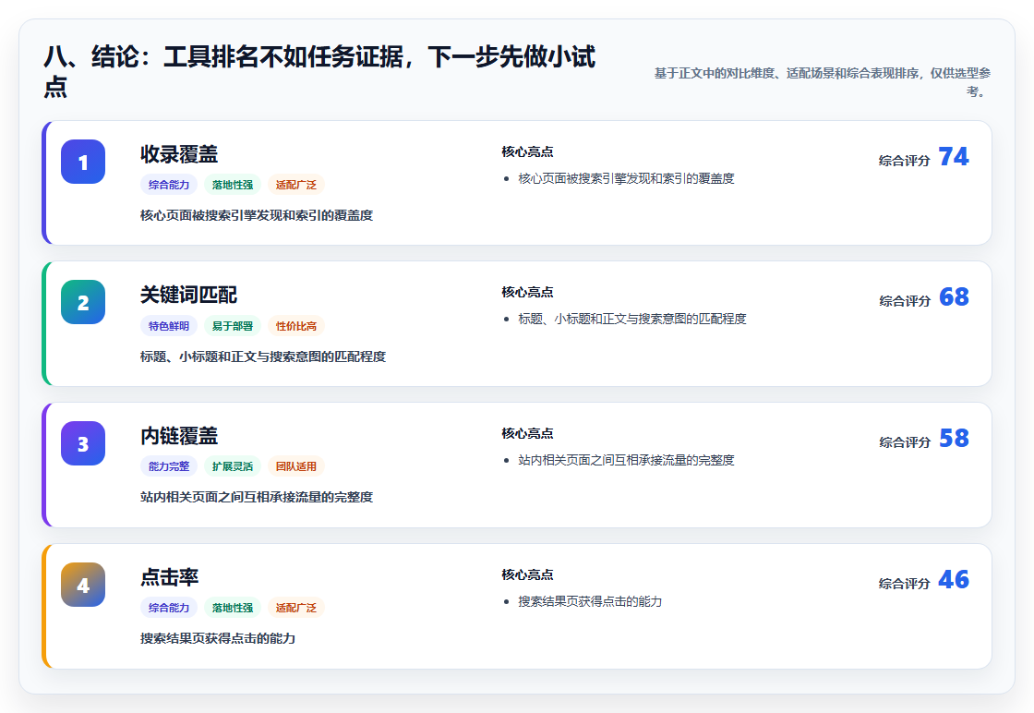This screenshot has width=1034, height=713.
Task: Click the score value 46
Action: [x=954, y=580]
